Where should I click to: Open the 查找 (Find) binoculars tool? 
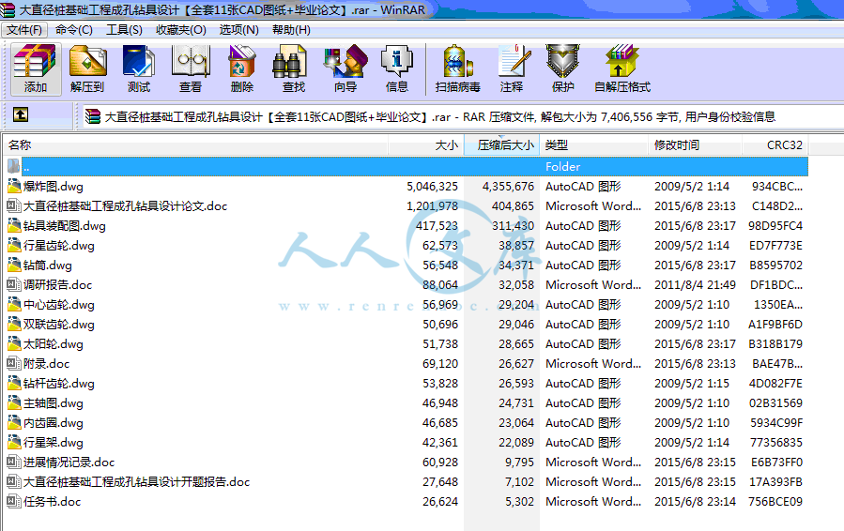(294, 68)
